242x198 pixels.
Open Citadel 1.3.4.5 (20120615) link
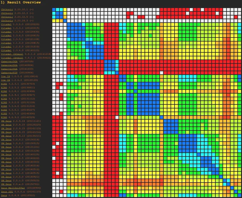pyautogui.click(x=6, y=36)
